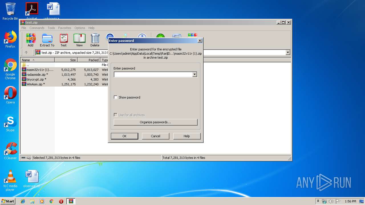Open the Help menu

click(91, 28)
